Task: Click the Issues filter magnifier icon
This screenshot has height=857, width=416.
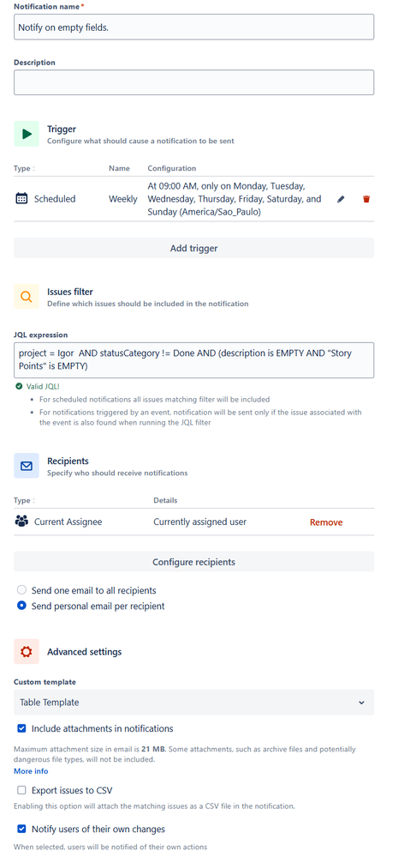Action: click(27, 297)
